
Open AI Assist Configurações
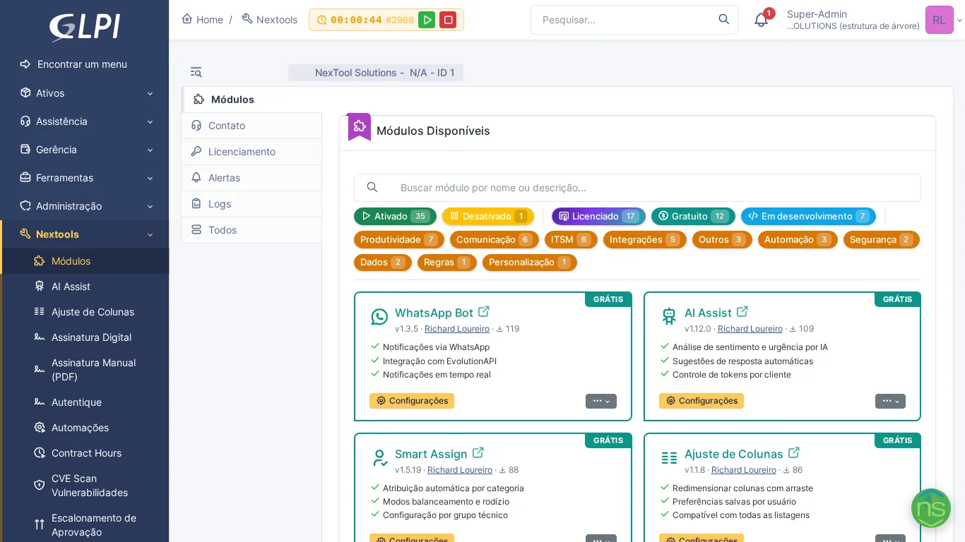[701, 401]
